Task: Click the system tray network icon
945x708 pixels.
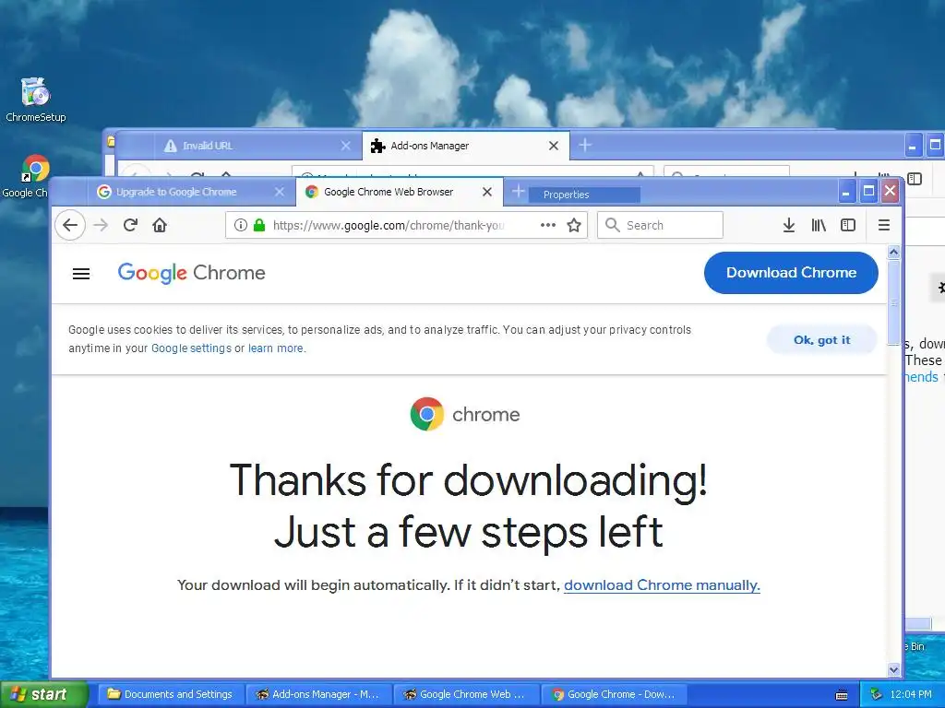Action: tap(876, 694)
